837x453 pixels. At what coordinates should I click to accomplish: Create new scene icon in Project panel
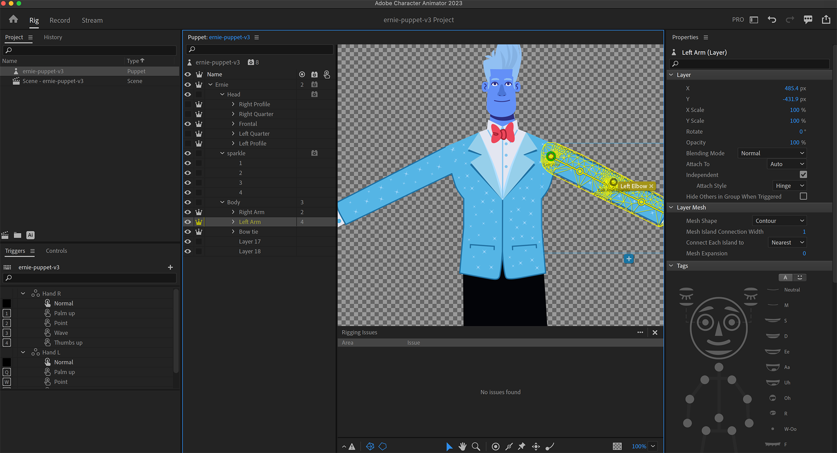pyautogui.click(x=5, y=235)
